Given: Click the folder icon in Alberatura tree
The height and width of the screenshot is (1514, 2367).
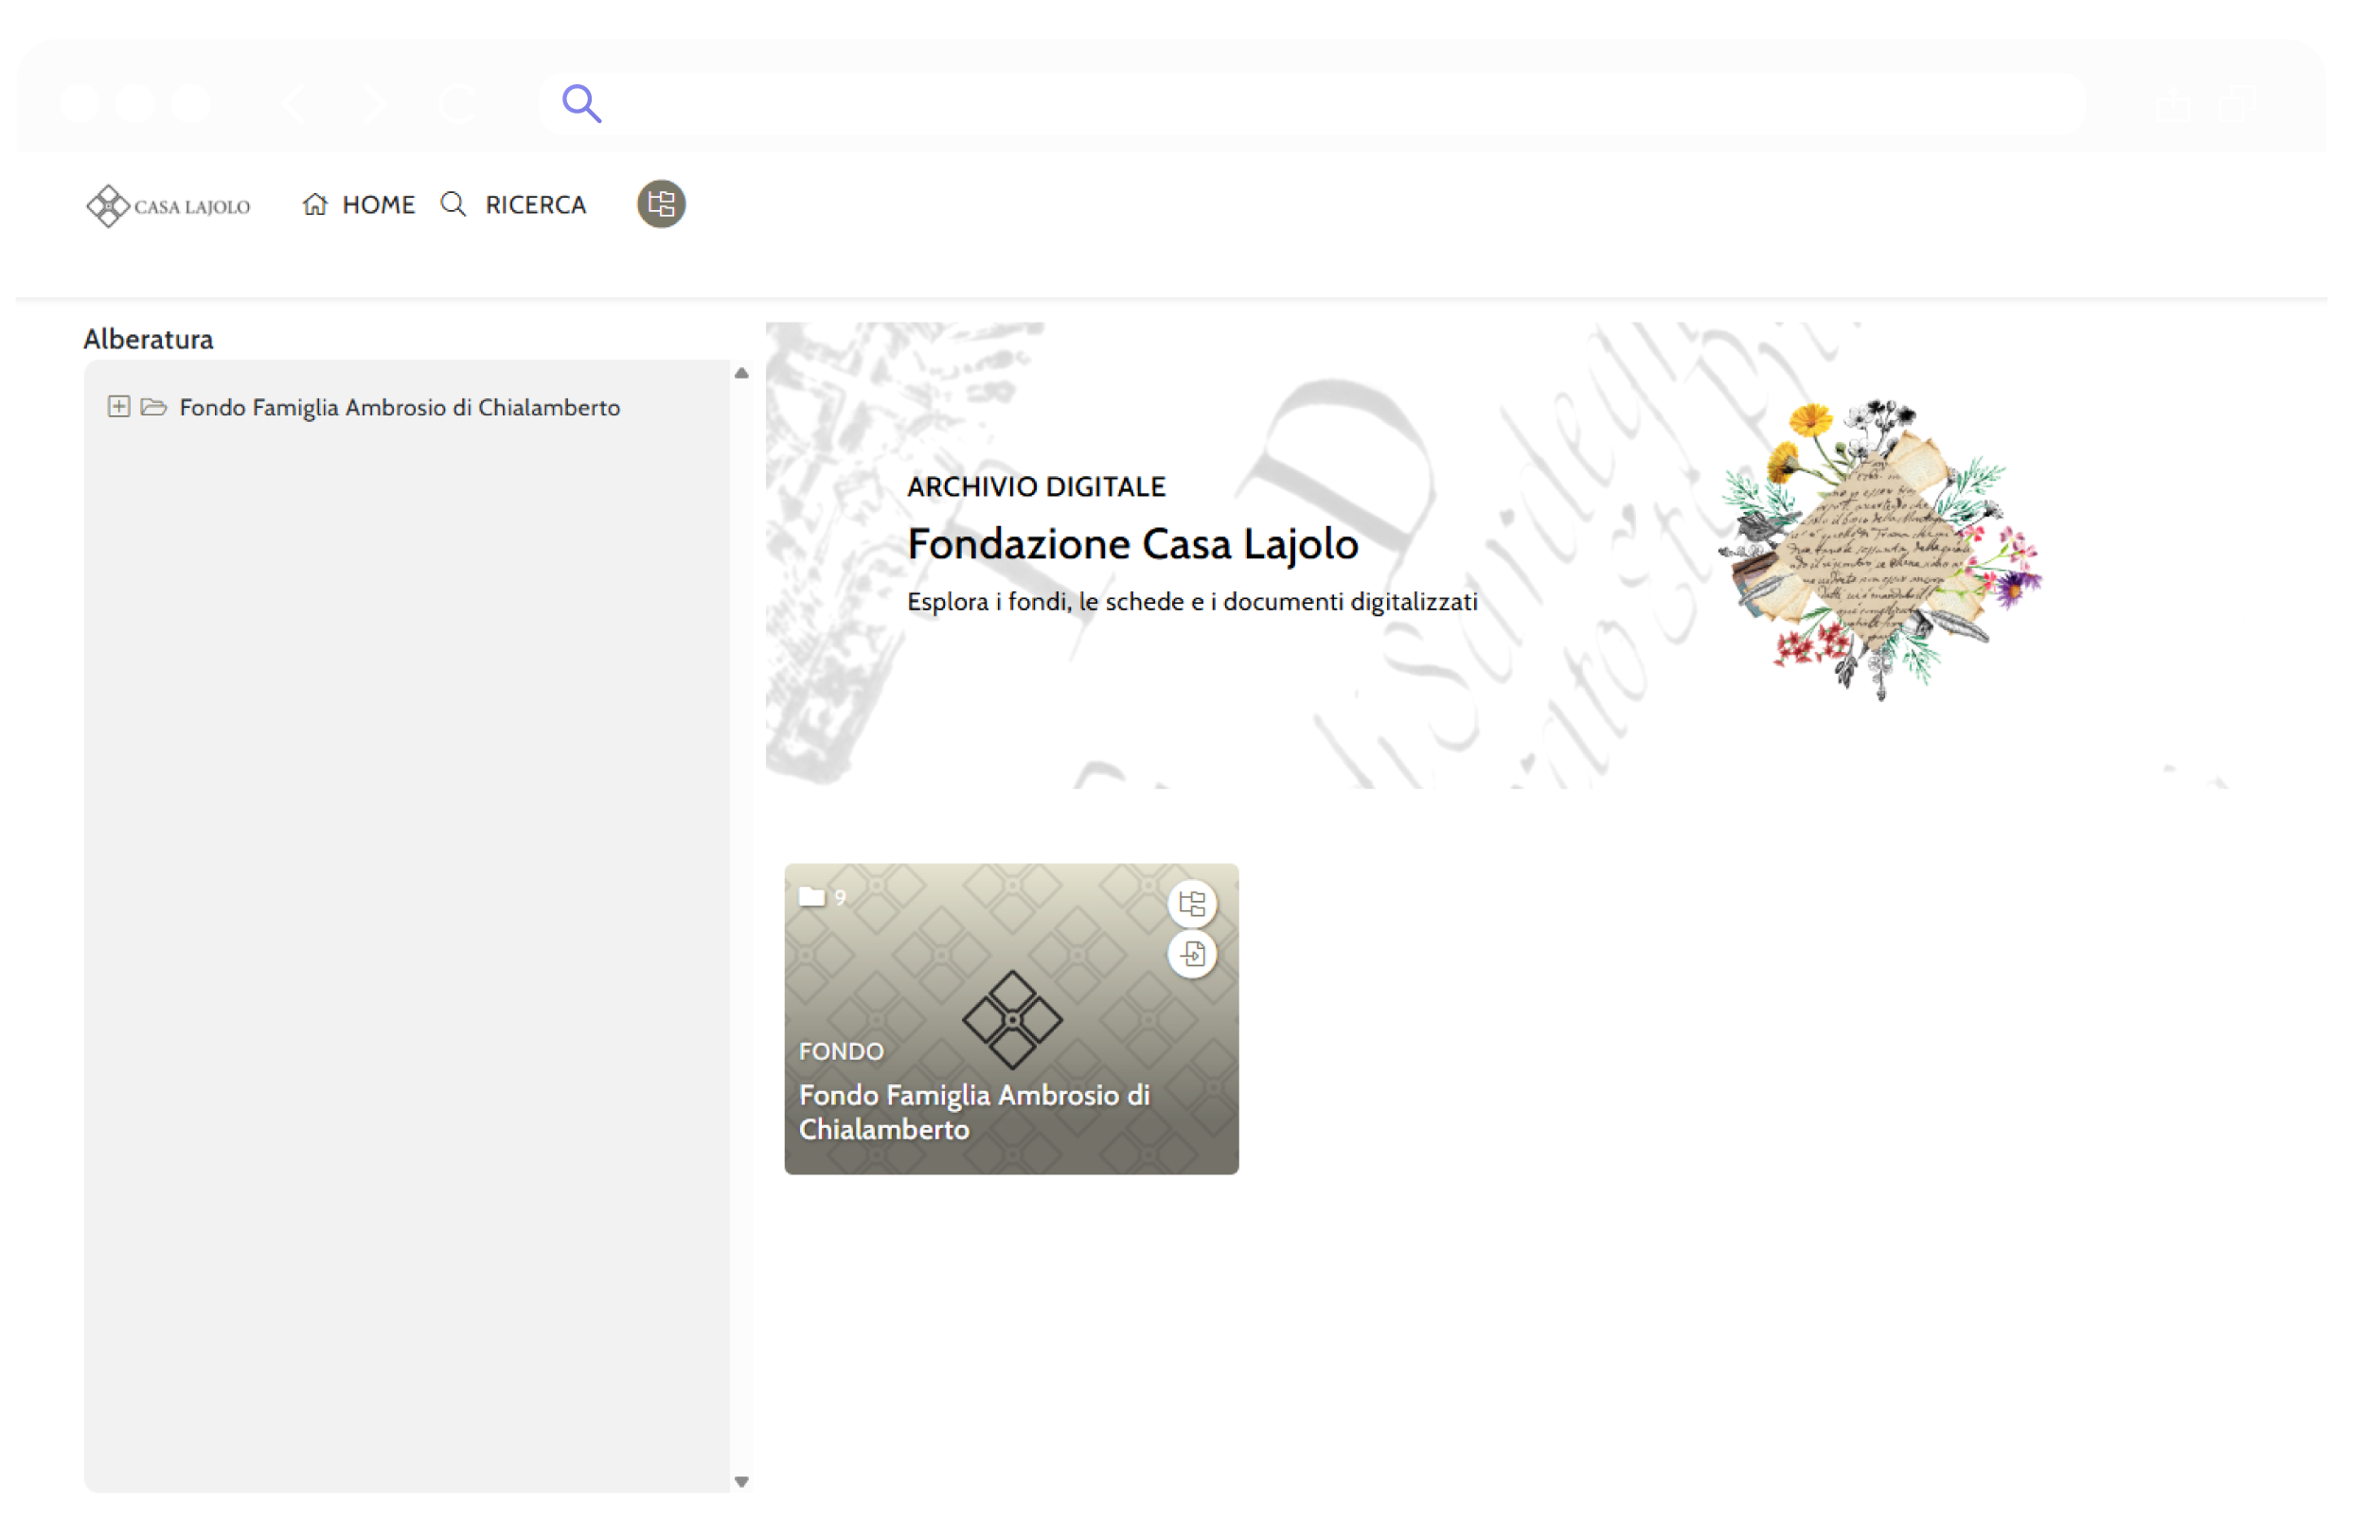Looking at the screenshot, I should (x=153, y=407).
